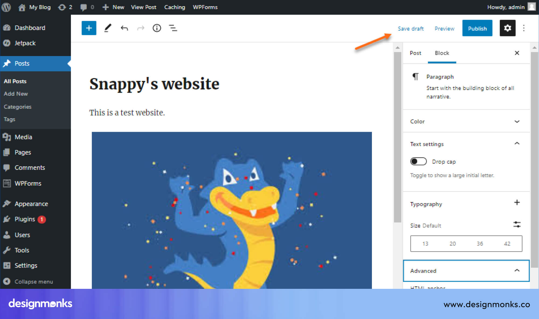
Task: Open Jetpack in sidebar
Action: tap(35, 43)
